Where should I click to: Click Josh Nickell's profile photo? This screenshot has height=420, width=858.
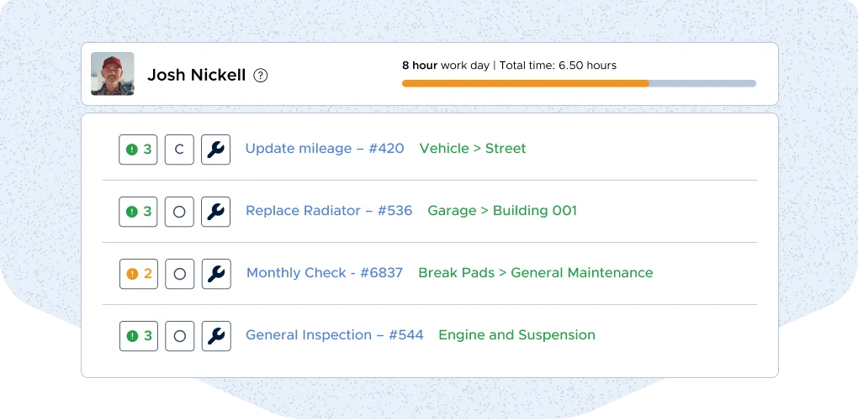tap(113, 75)
